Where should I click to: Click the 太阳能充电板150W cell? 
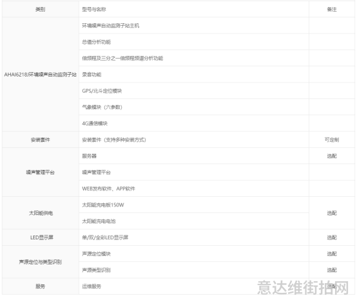[x=194, y=205]
